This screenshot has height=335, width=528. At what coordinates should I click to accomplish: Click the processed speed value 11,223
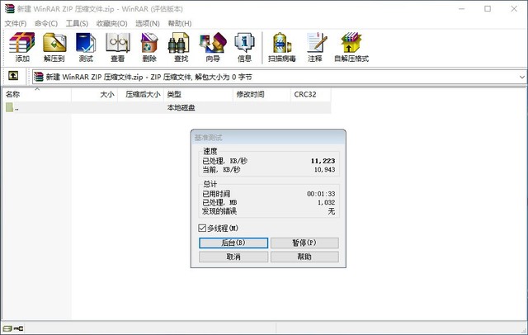(x=323, y=161)
